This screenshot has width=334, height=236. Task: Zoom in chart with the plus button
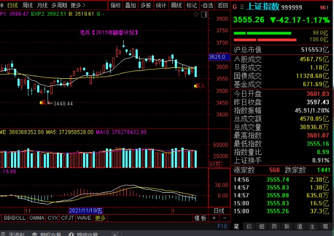(x=214, y=218)
